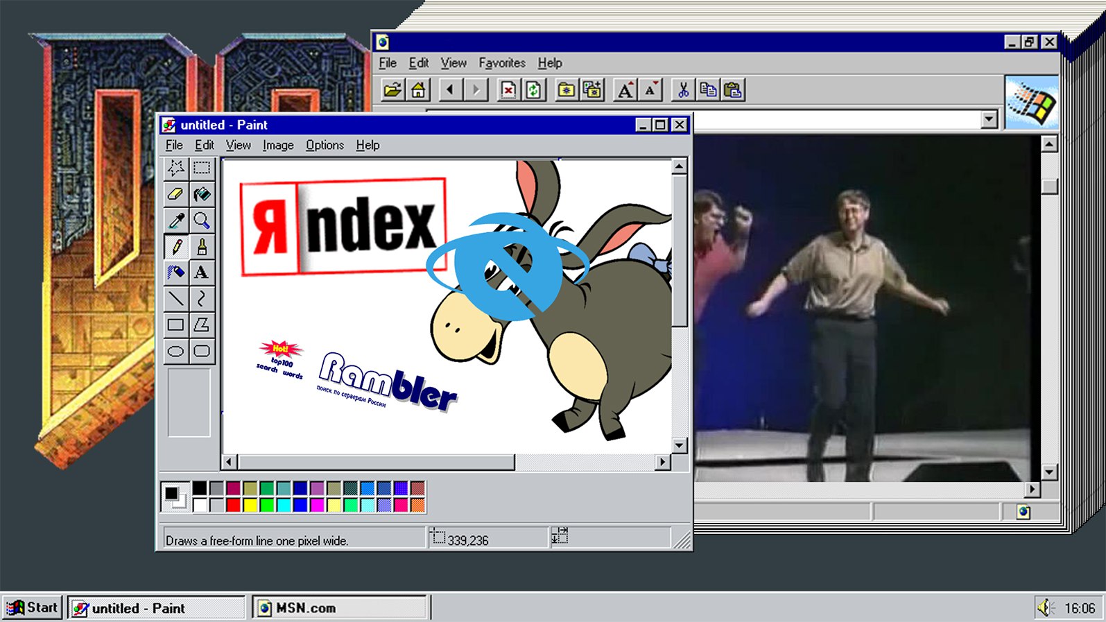The height and width of the screenshot is (622, 1106).
Task: Click the Cut scissors icon in browser toolbar
Action: pos(683,90)
